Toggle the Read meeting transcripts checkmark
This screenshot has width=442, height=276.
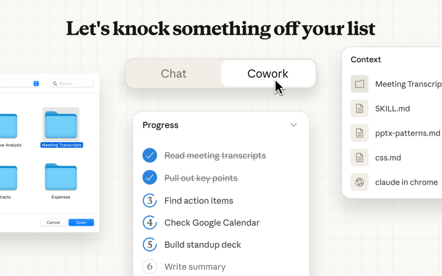pos(150,155)
